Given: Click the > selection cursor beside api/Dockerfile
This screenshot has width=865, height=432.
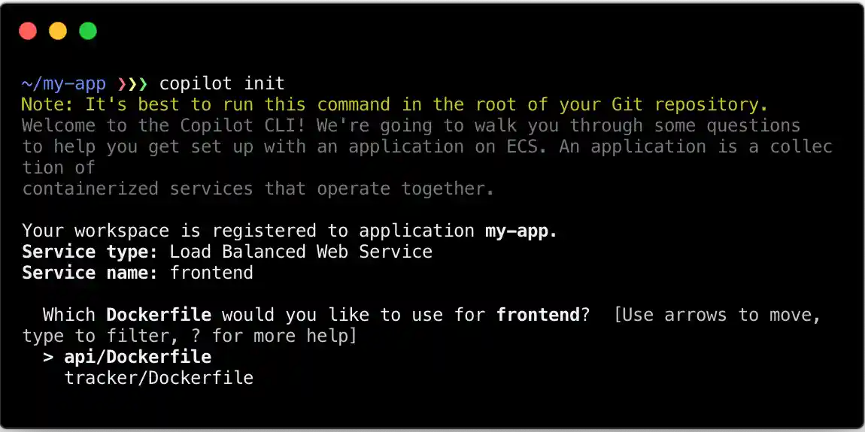Looking at the screenshot, I should point(48,357).
